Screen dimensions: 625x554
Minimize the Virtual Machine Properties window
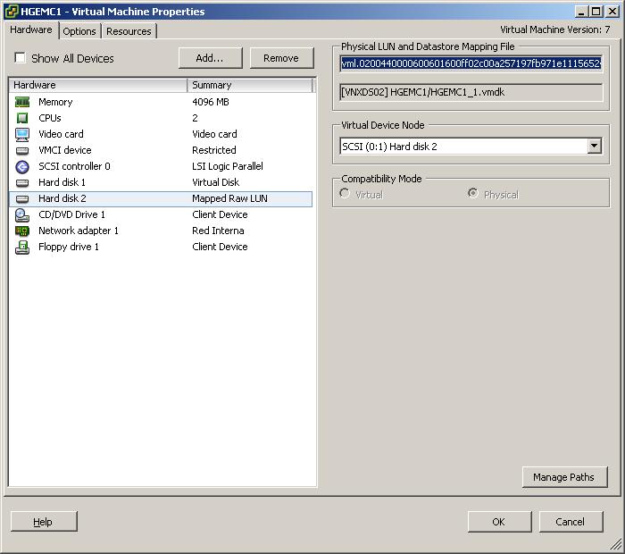coord(581,11)
